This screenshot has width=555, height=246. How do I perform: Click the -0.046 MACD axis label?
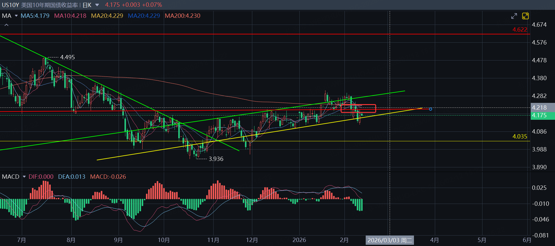click(541, 219)
